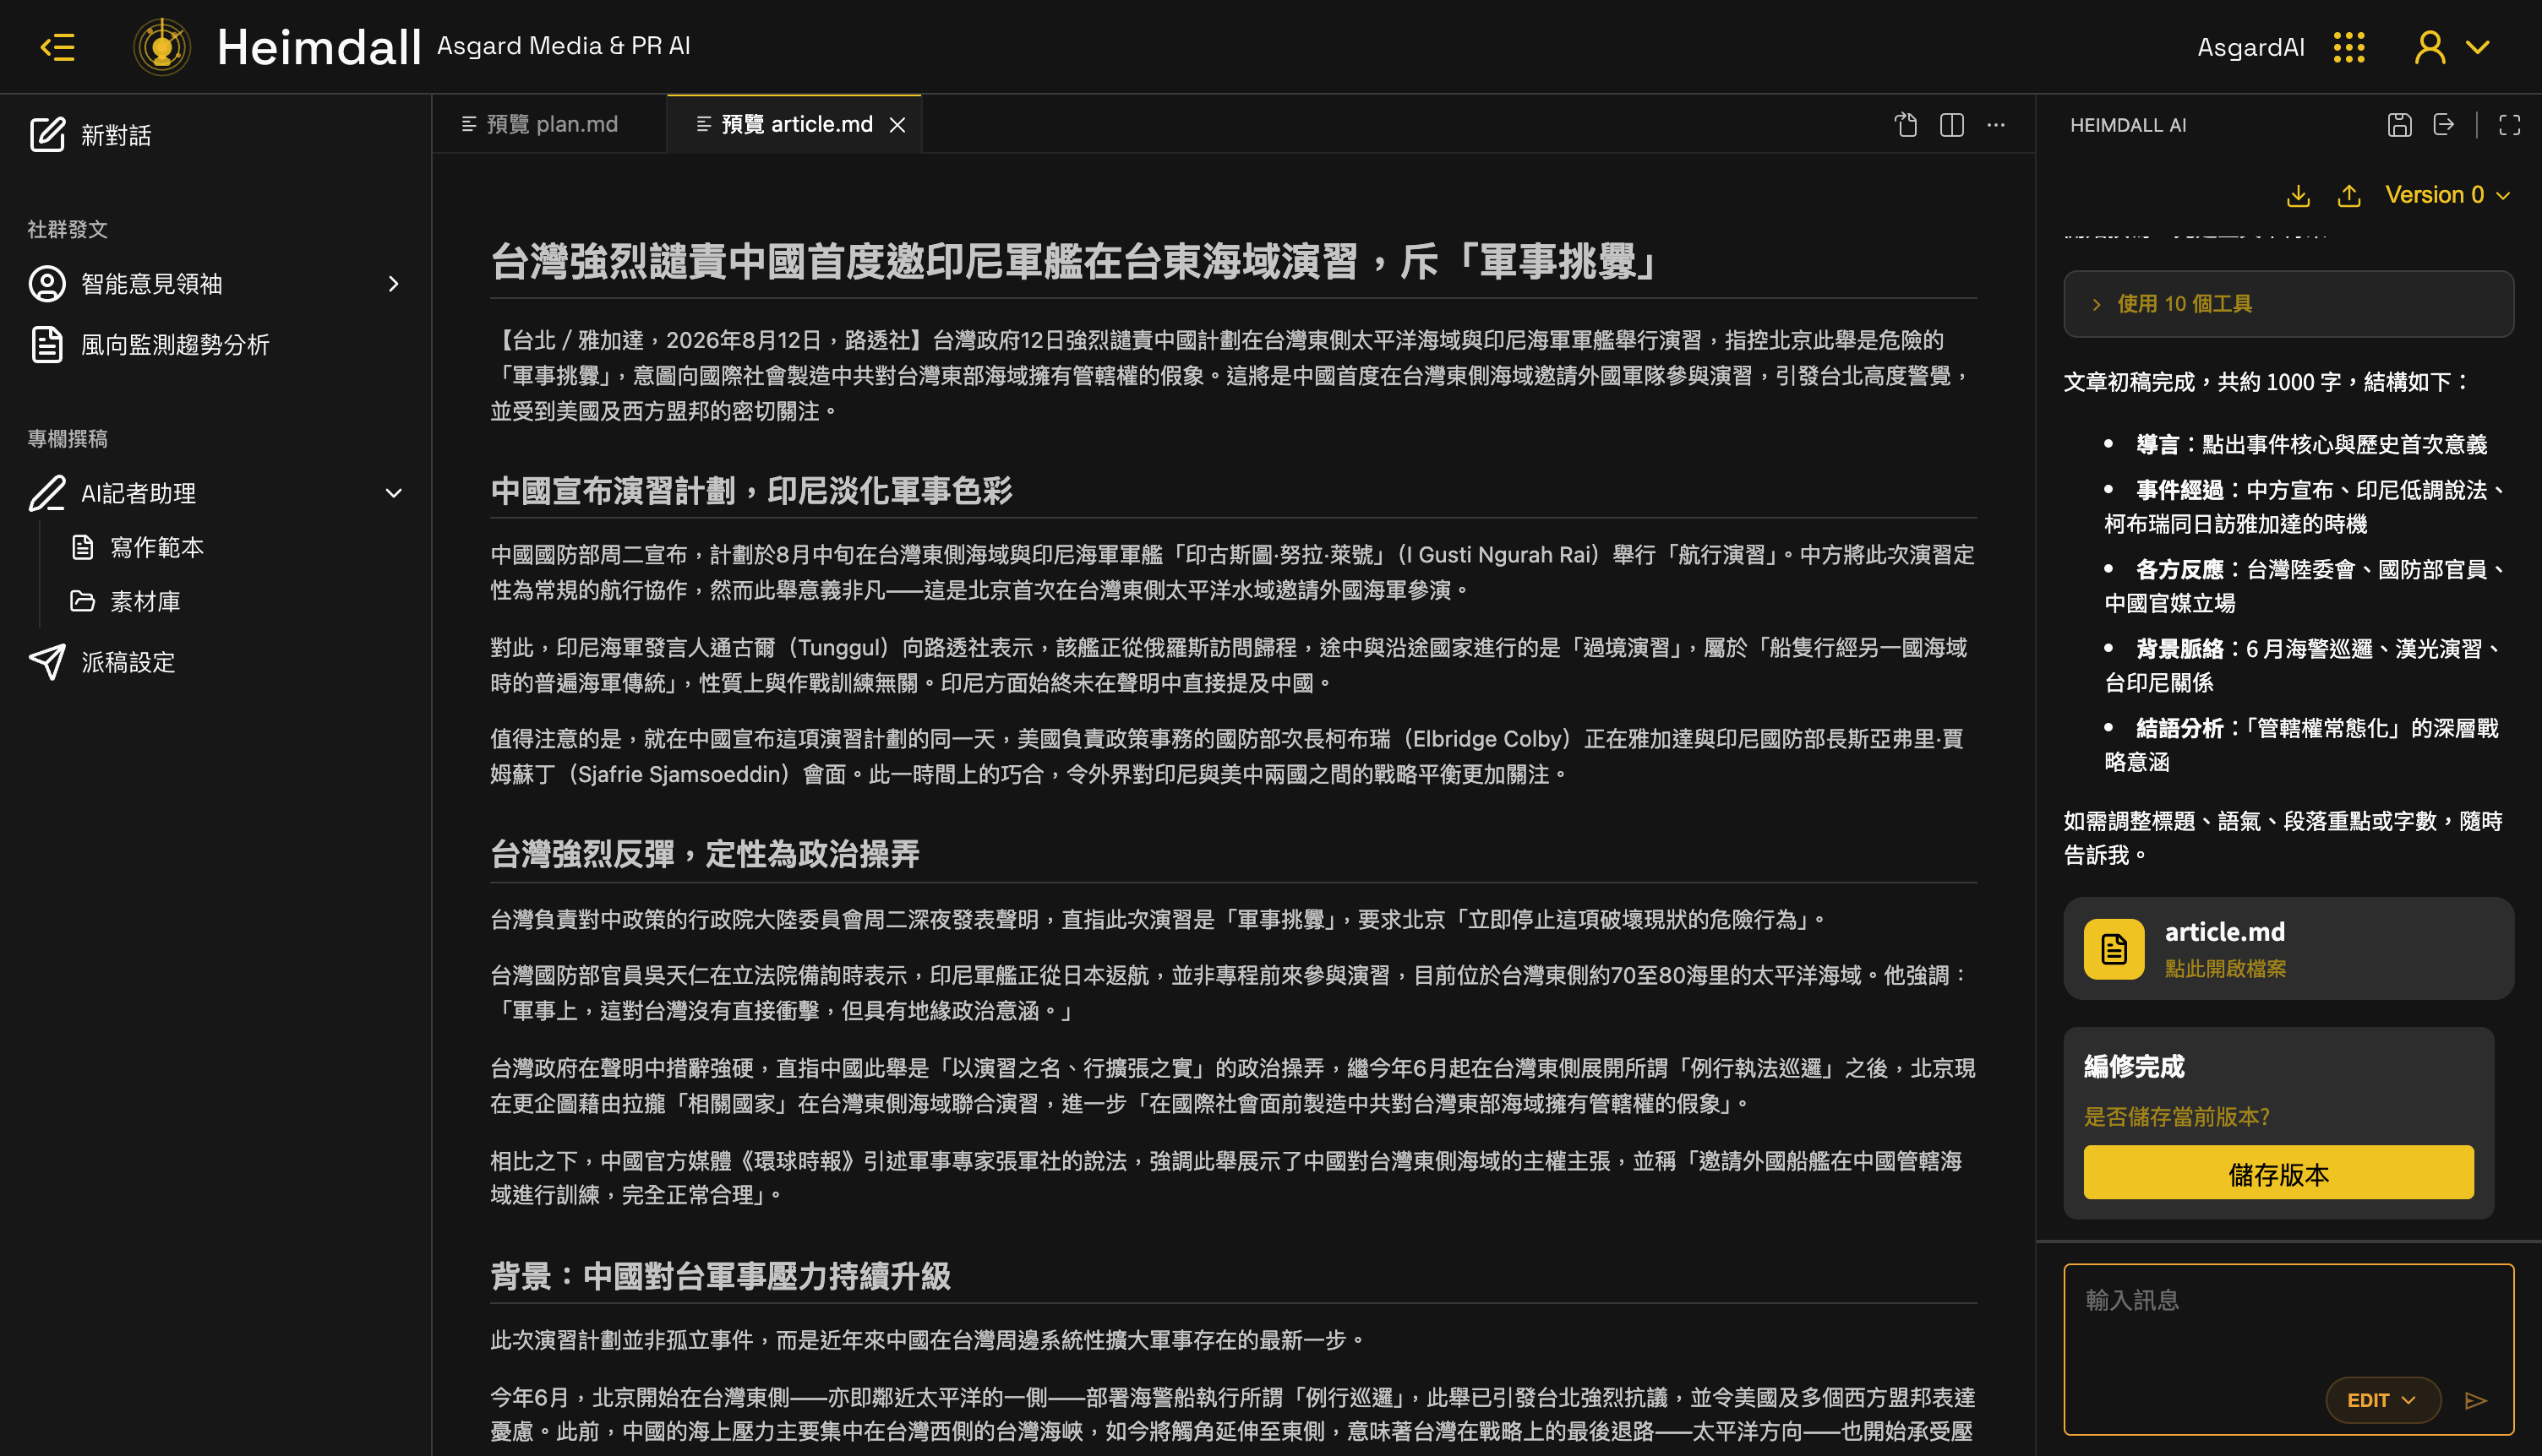Open the Version 0 dropdown
Viewport: 2542px width, 1456px height.
2447,195
